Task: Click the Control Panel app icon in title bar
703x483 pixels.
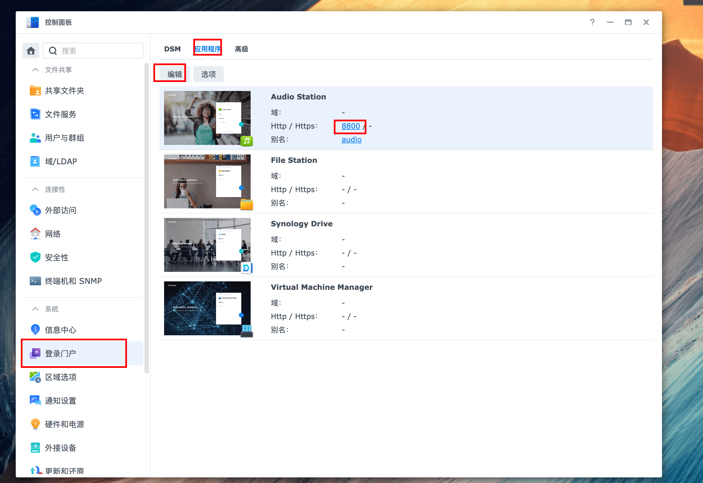Action: pyautogui.click(x=33, y=22)
